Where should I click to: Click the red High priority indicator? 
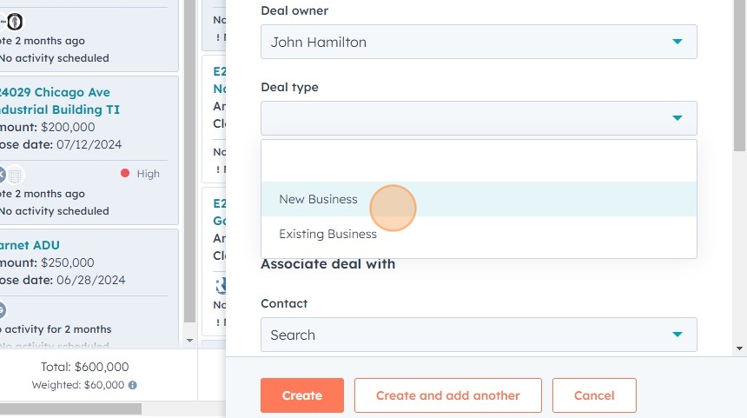[x=125, y=174]
